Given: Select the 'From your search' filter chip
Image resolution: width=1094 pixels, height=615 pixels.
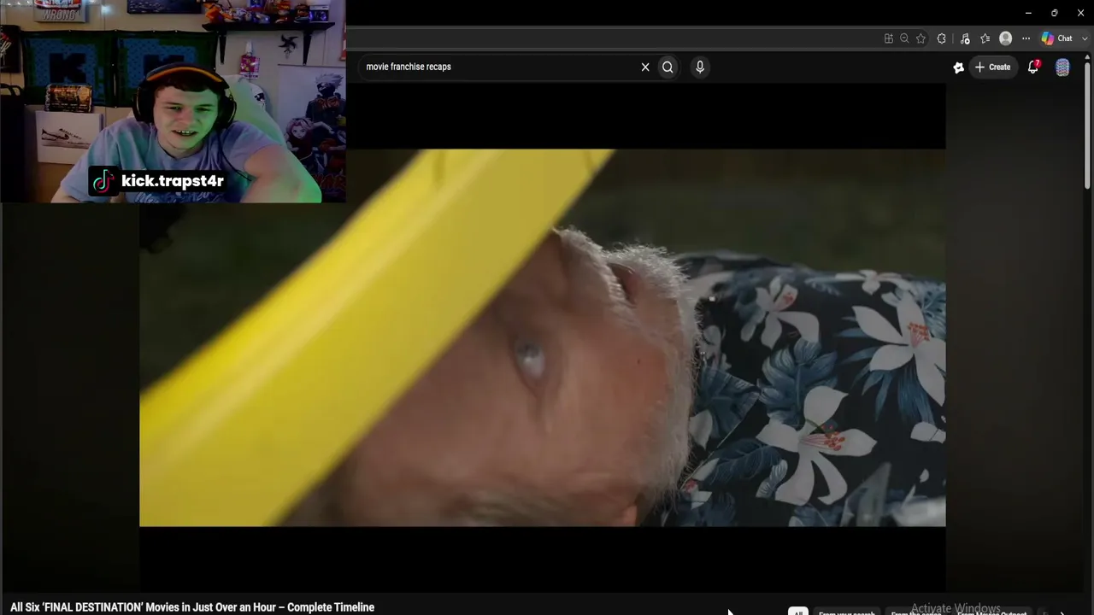Looking at the screenshot, I should [847, 612].
